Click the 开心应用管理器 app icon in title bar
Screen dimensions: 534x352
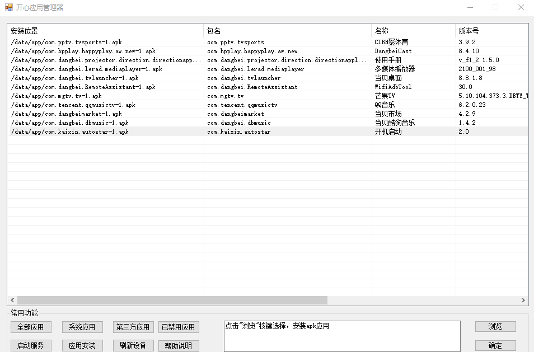click(9, 7)
